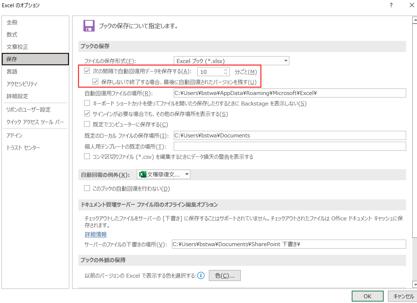Click the OK button
The height and width of the screenshot is (303, 417).
(368, 296)
